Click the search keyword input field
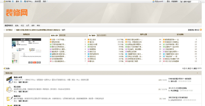The height and width of the screenshot is (106, 205). pyautogui.click(x=189, y=2)
